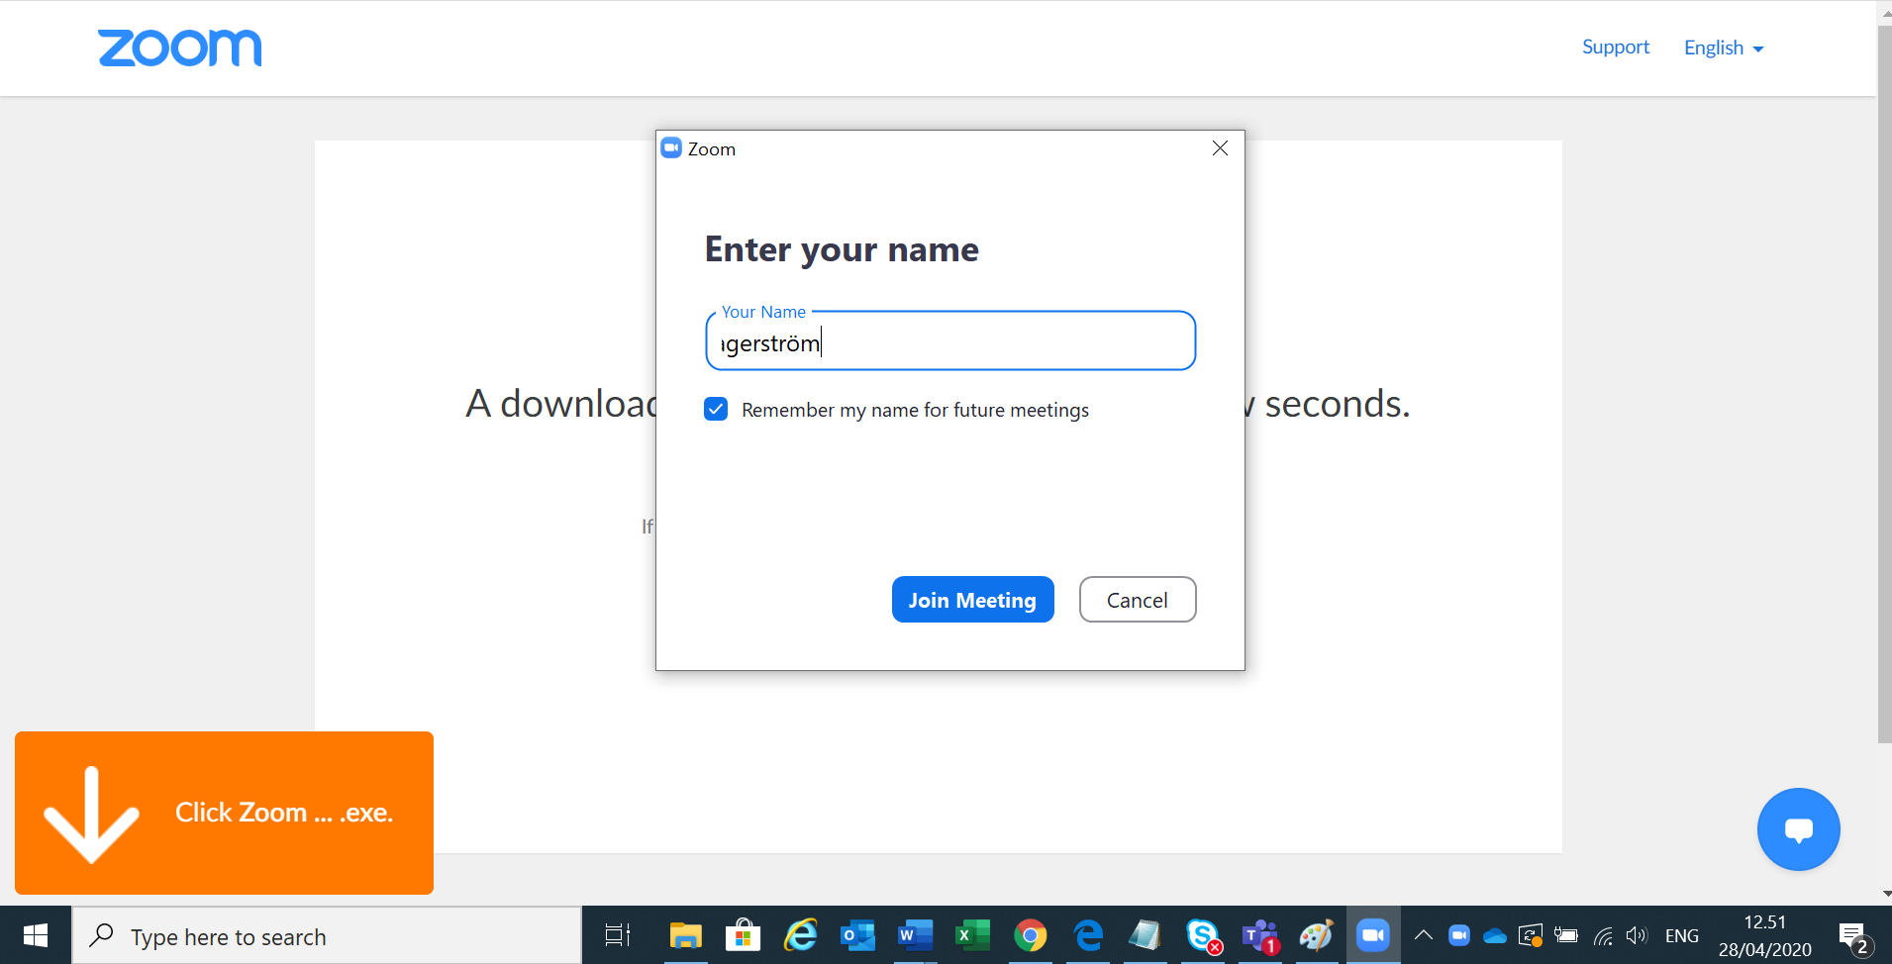
Task: Open Windows Action Center notifications
Action: coord(1852,936)
